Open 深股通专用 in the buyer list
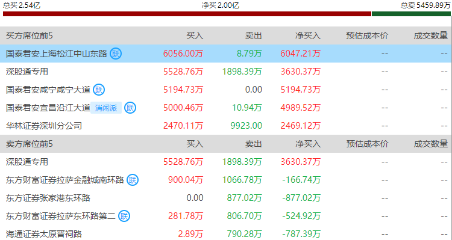Screen dimensions: 452x240 click(x=27, y=72)
